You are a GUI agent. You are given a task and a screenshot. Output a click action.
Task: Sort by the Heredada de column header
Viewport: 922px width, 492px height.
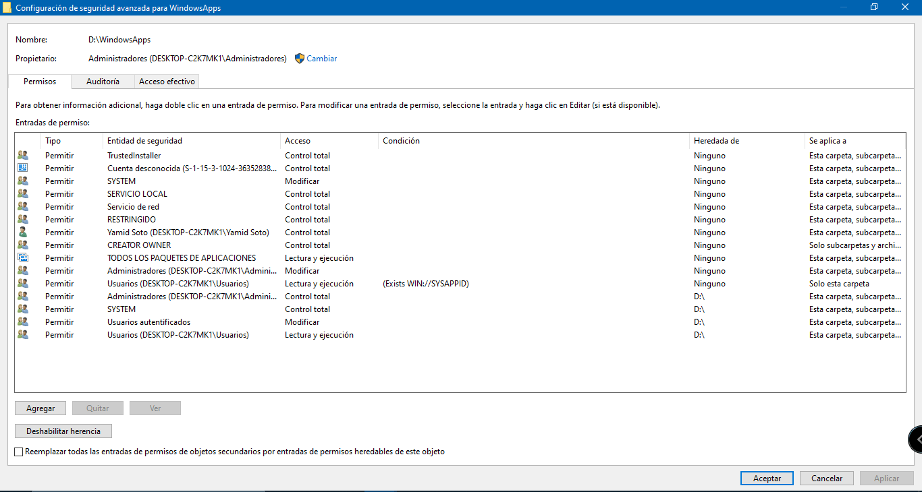(x=747, y=141)
